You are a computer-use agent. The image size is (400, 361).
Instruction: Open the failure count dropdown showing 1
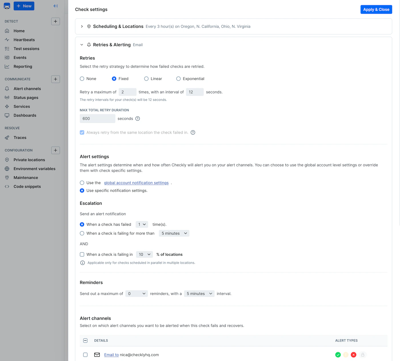[x=141, y=224]
